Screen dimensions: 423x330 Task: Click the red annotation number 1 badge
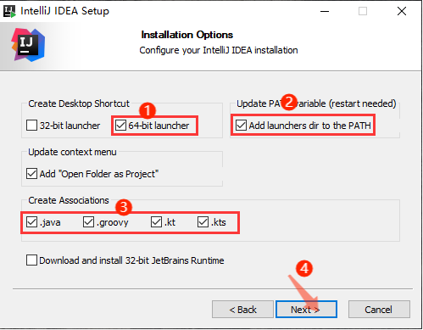[x=147, y=110]
